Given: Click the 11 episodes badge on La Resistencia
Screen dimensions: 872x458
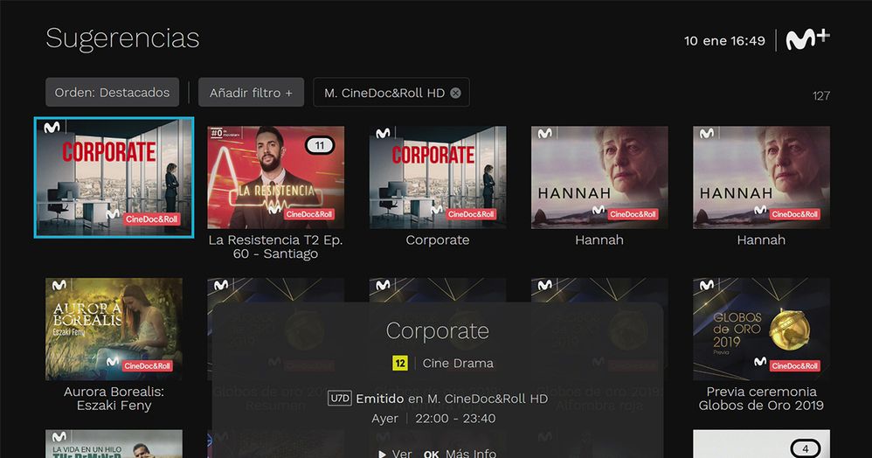Looking at the screenshot, I should coord(320,146).
